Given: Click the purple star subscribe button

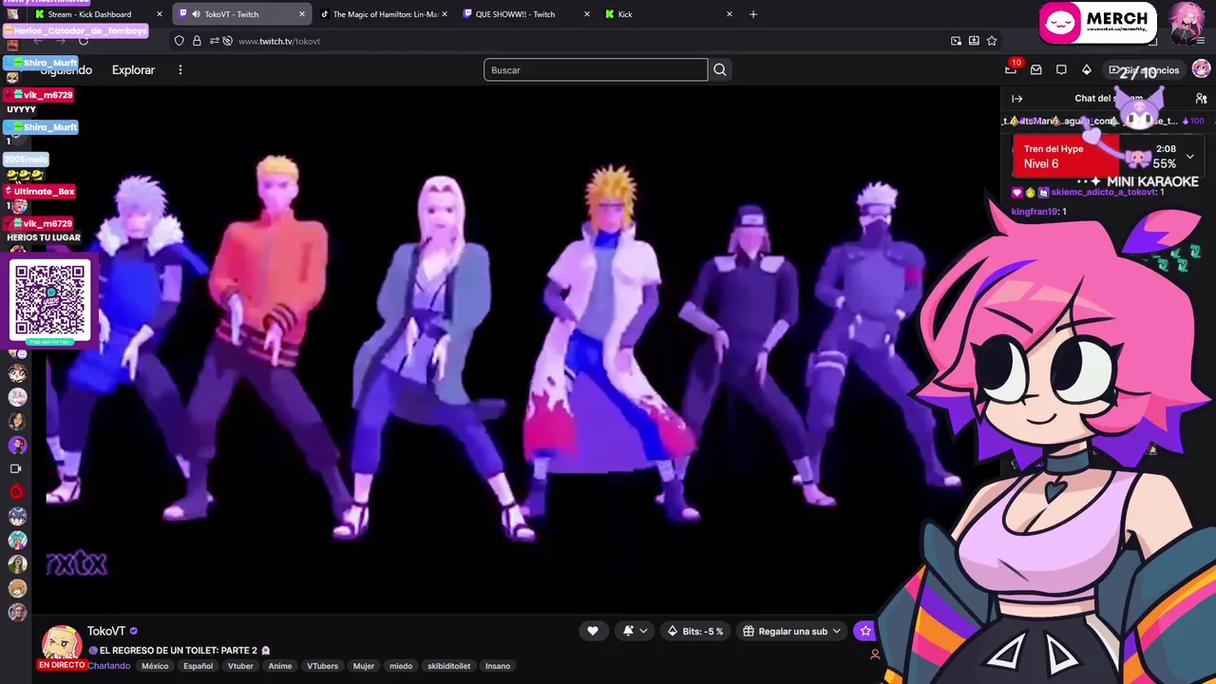Looking at the screenshot, I should click(864, 631).
